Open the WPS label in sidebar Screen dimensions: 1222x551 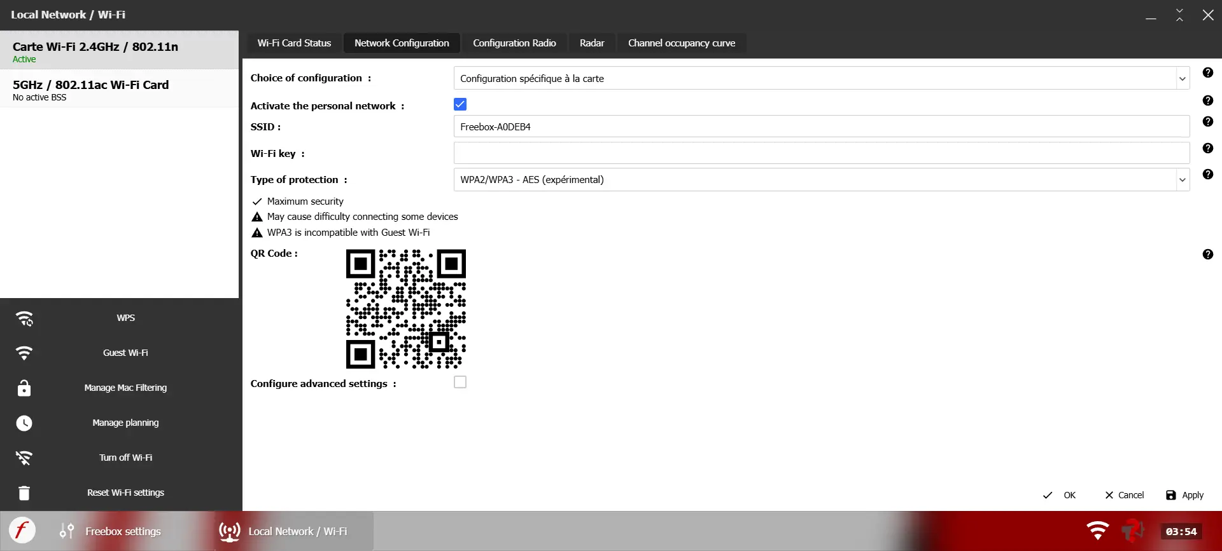point(125,318)
